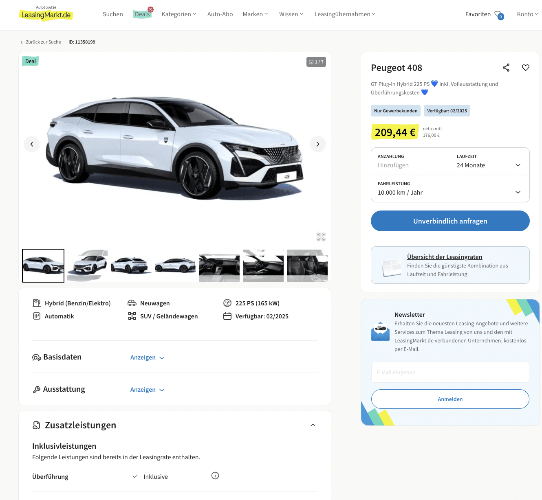Share this Peugeot 408 offer
542x500 pixels.
(506, 68)
